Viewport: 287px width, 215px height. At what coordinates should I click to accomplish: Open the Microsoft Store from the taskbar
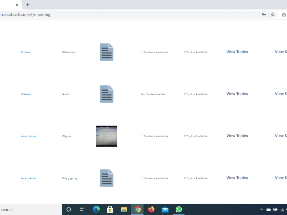coord(110,209)
